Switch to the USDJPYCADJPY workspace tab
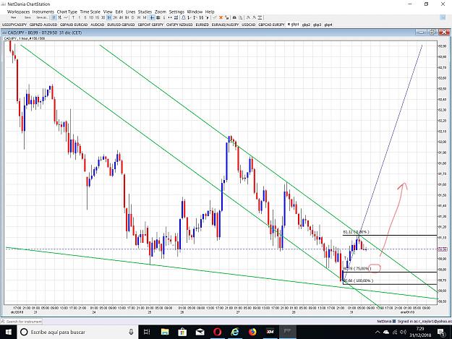The width and height of the screenshot is (452, 339). coord(14,25)
